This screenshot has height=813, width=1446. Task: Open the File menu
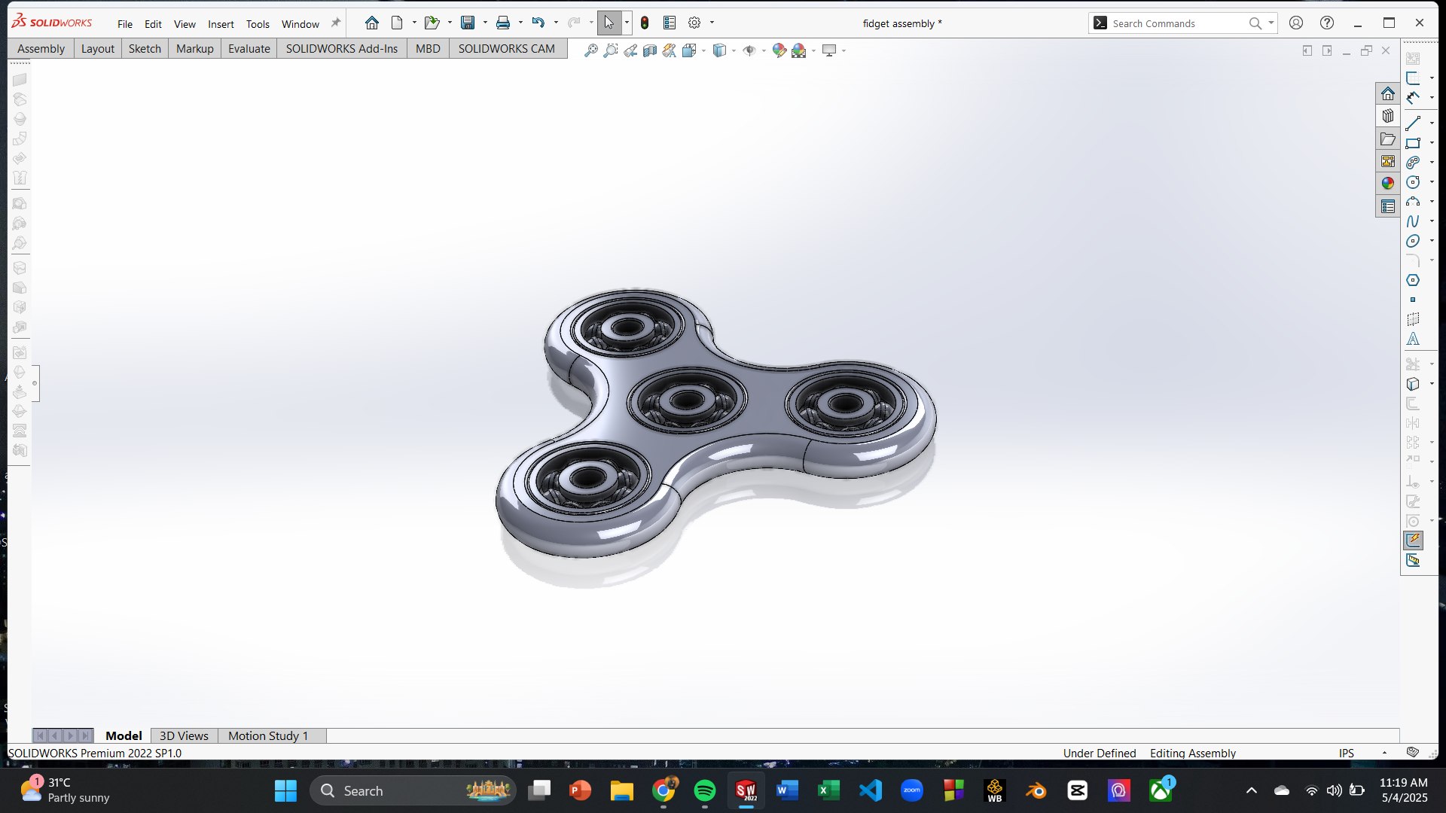click(125, 24)
